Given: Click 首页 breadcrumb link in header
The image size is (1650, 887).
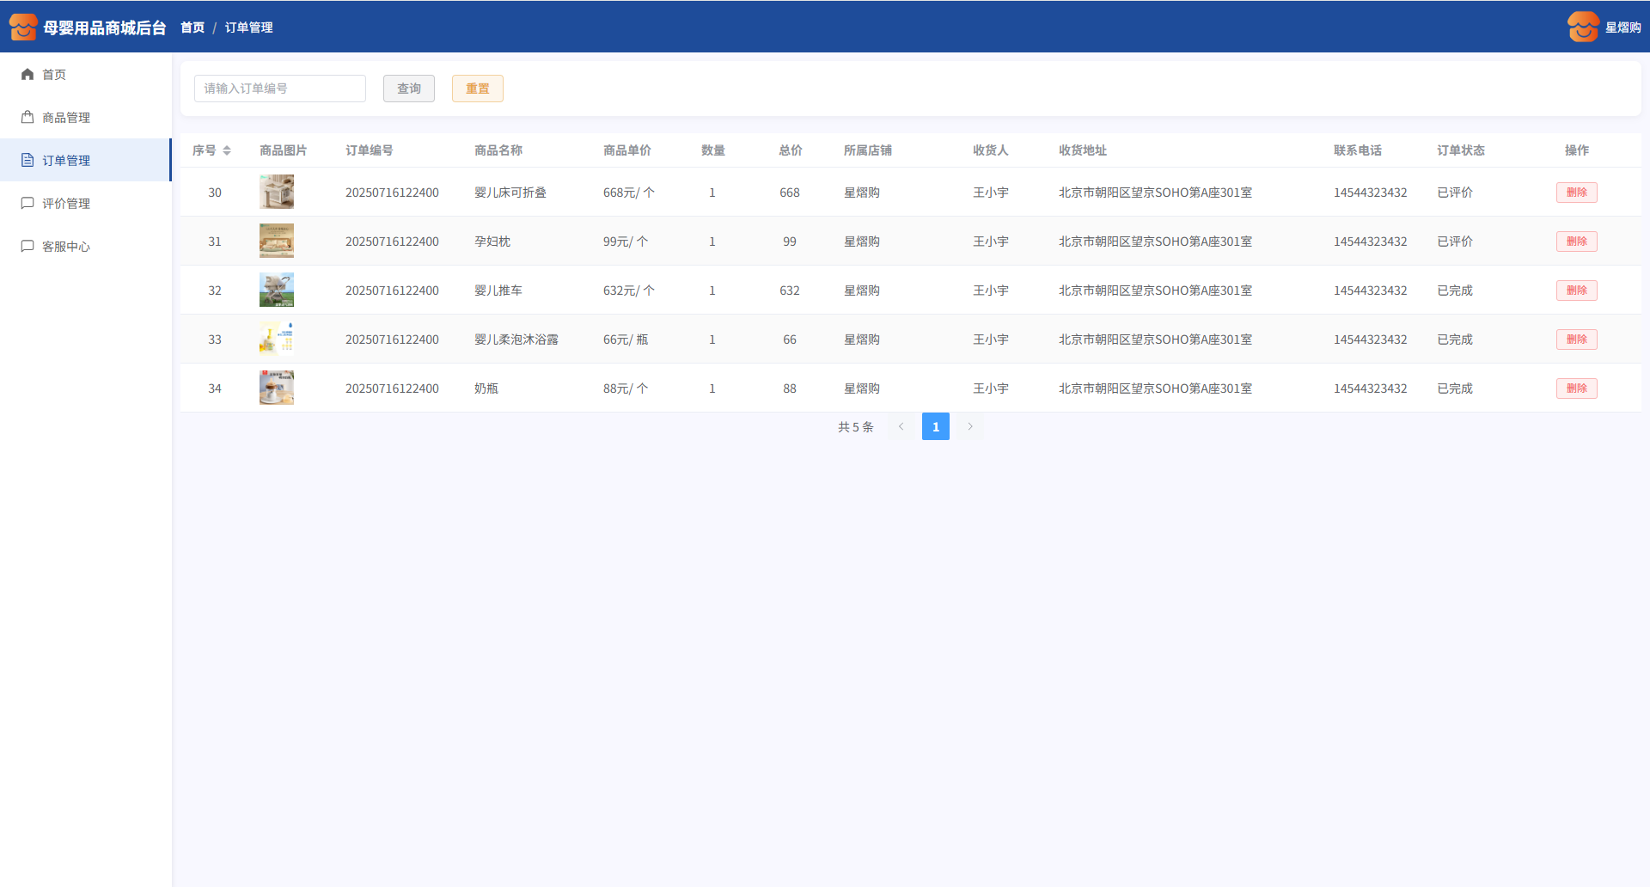Looking at the screenshot, I should coord(192,28).
